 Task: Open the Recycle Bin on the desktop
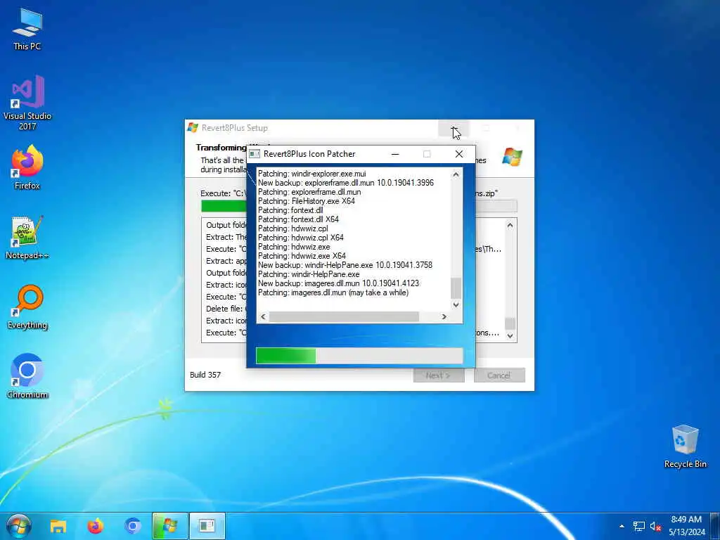685,446
